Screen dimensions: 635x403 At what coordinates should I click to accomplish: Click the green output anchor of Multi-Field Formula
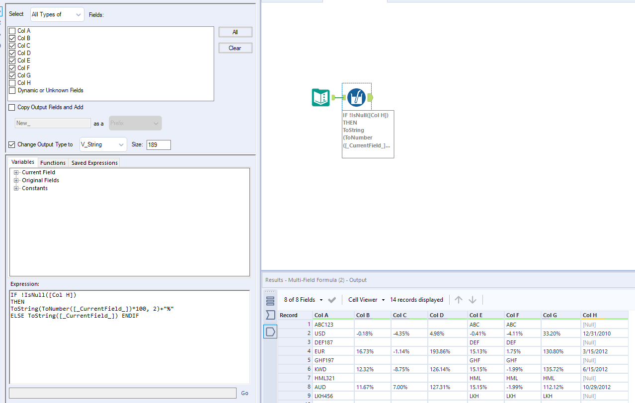(x=370, y=98)
